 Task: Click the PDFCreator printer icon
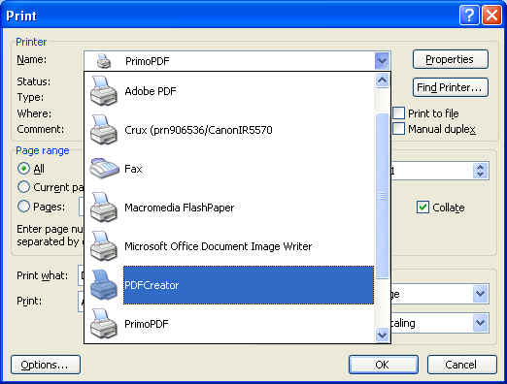(103, 285)
